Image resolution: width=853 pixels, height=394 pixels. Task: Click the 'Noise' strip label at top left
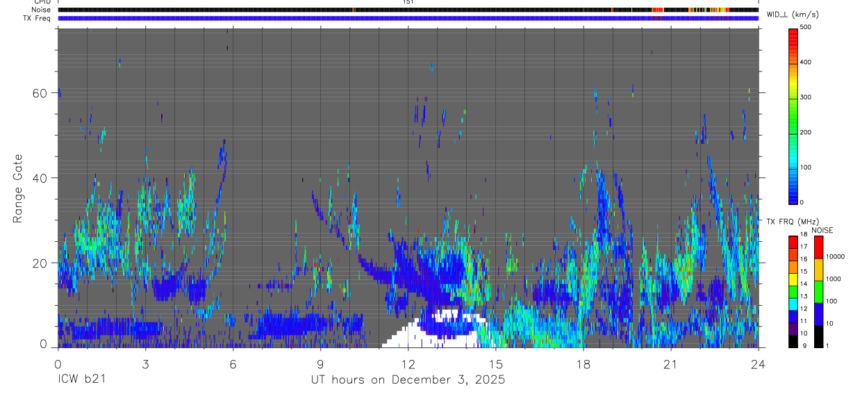41,10
